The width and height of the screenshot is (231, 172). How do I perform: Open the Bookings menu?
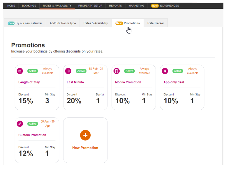(29, 6)
